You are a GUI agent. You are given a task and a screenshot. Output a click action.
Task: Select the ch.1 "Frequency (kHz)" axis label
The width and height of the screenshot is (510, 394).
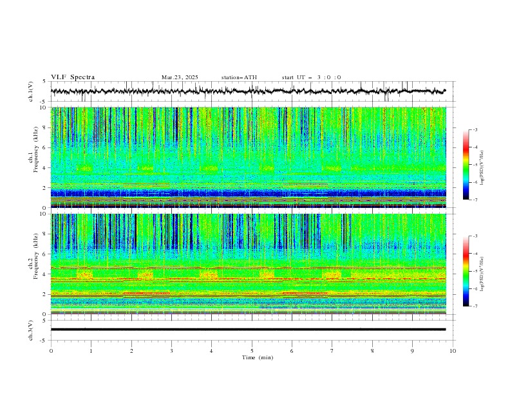pyautogui.click(x=36, y=149)
